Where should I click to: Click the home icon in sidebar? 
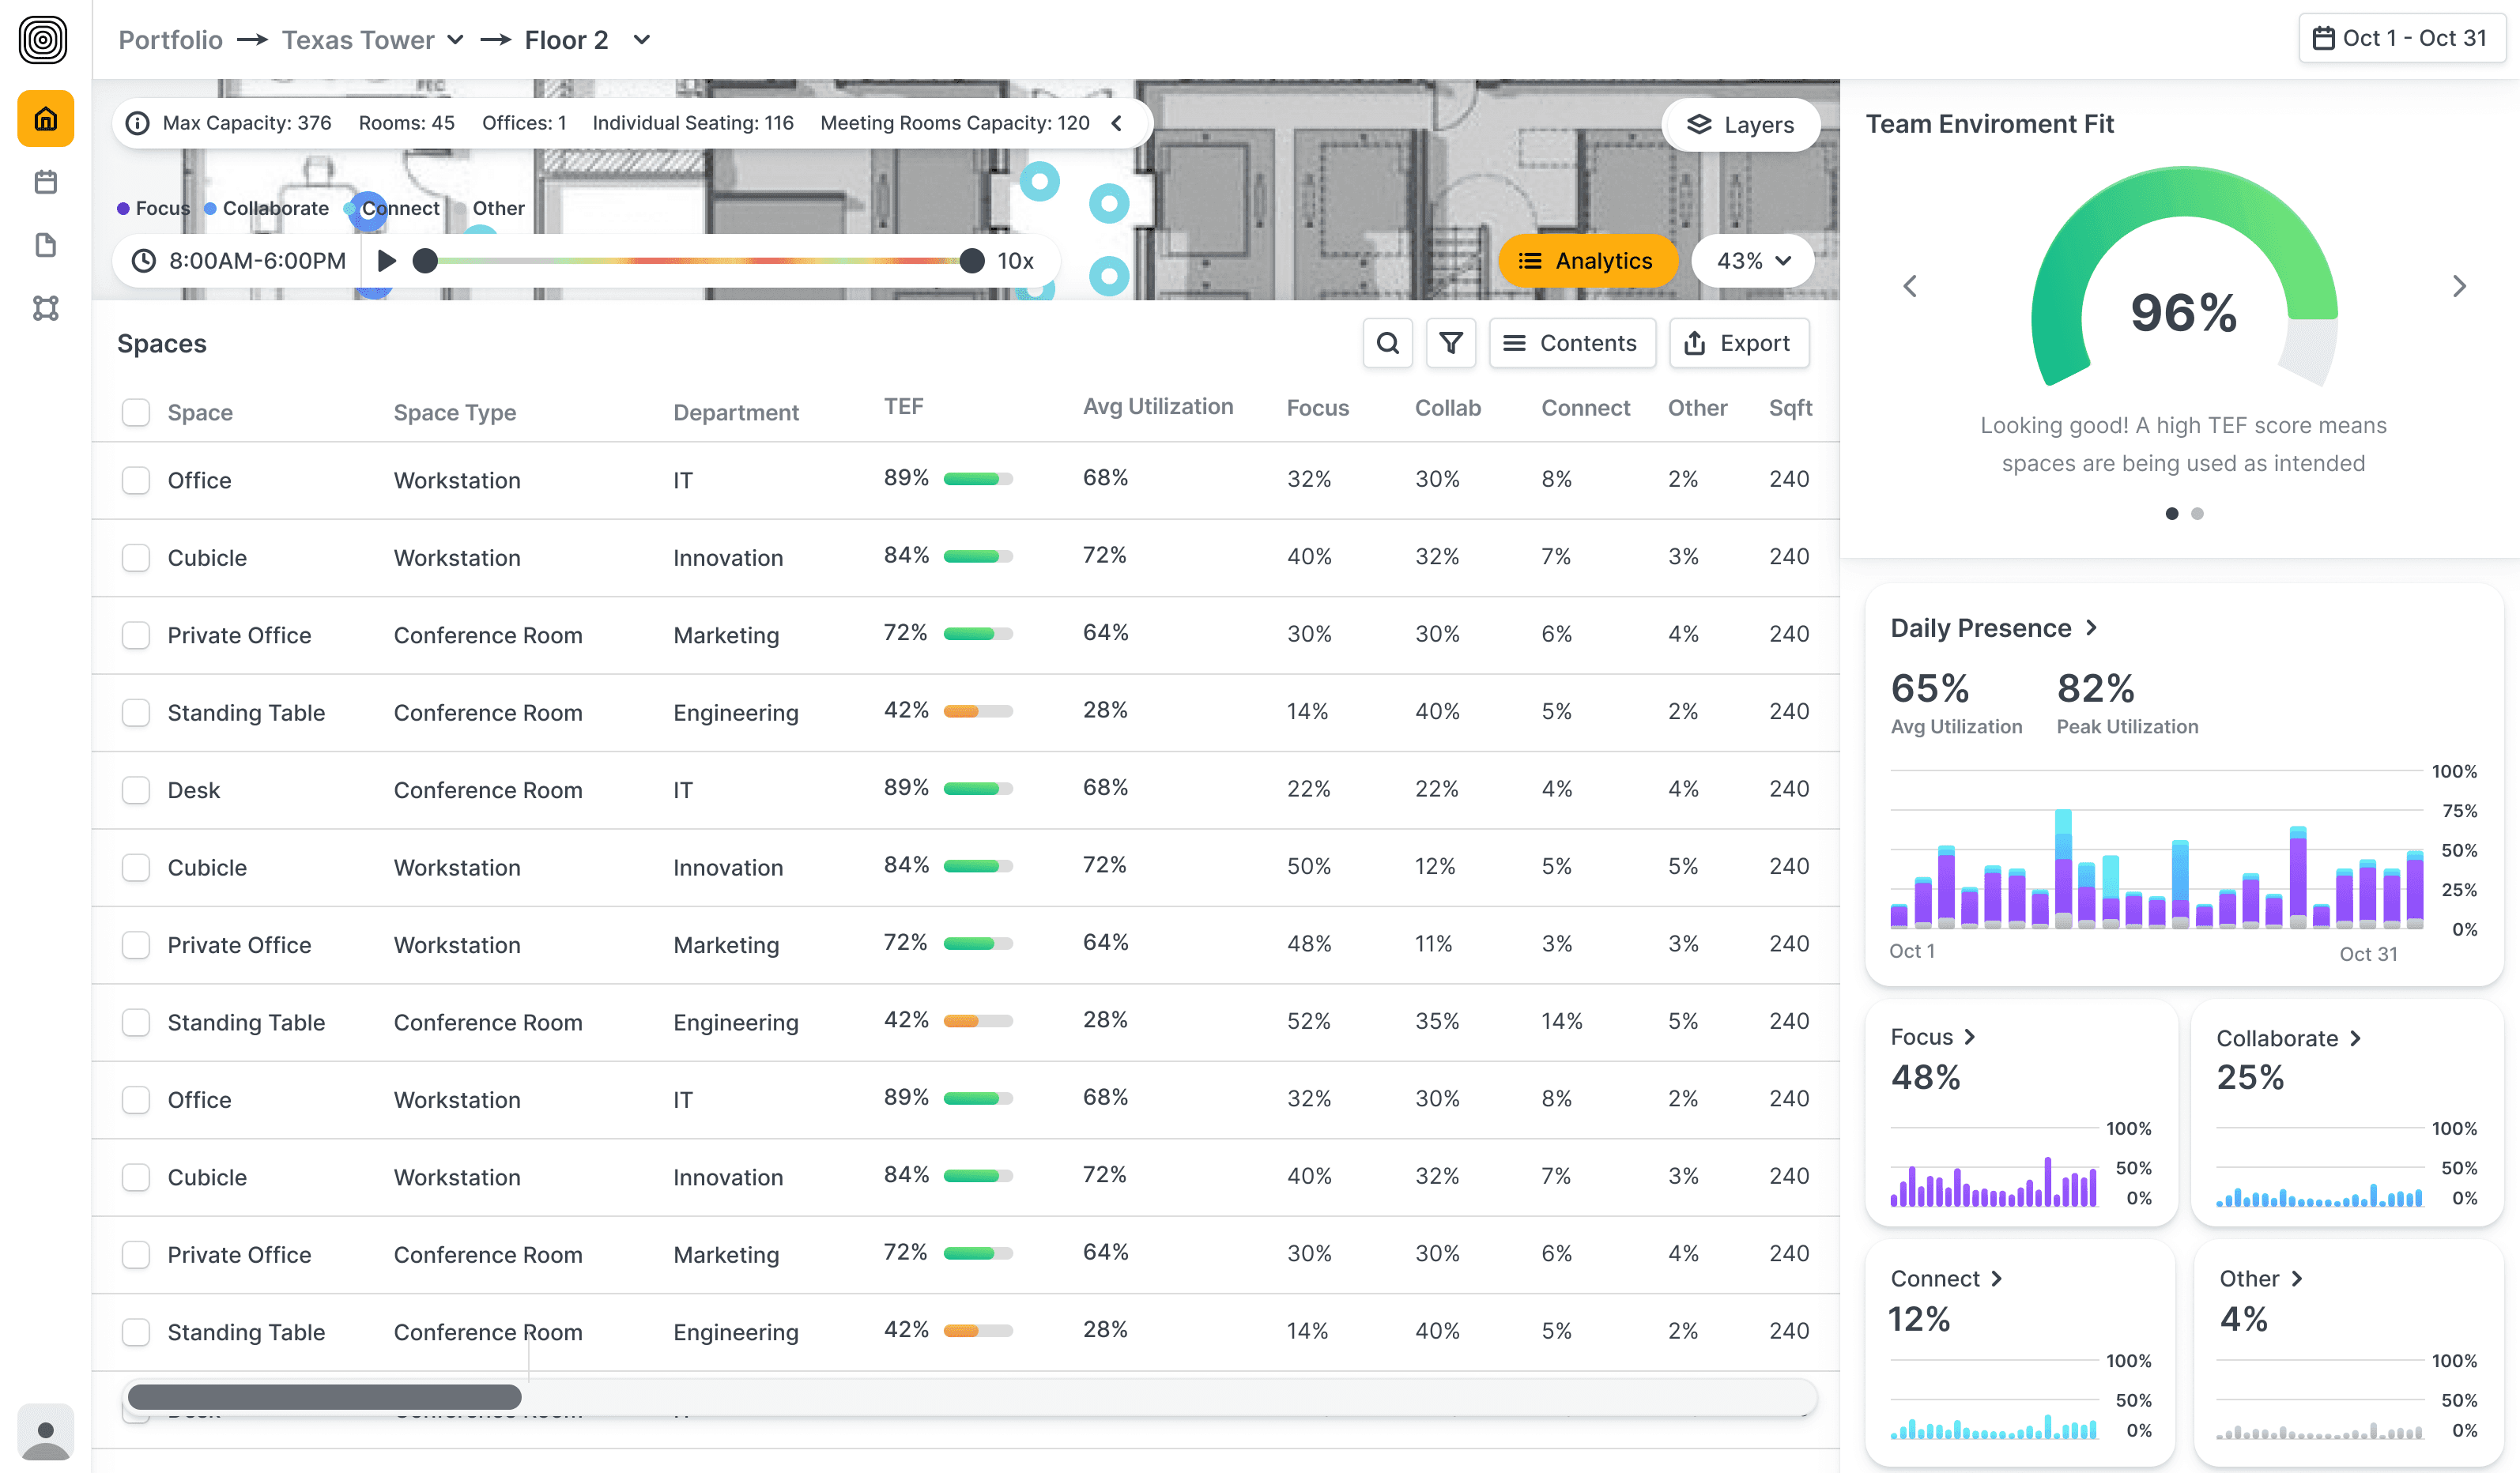45,120
